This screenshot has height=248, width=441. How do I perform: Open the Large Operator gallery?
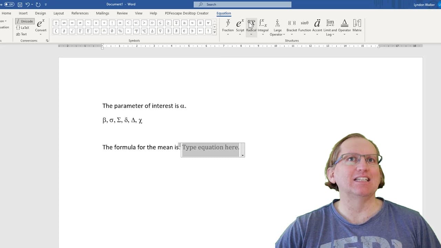pyautogui.click(x=277, y=27)
